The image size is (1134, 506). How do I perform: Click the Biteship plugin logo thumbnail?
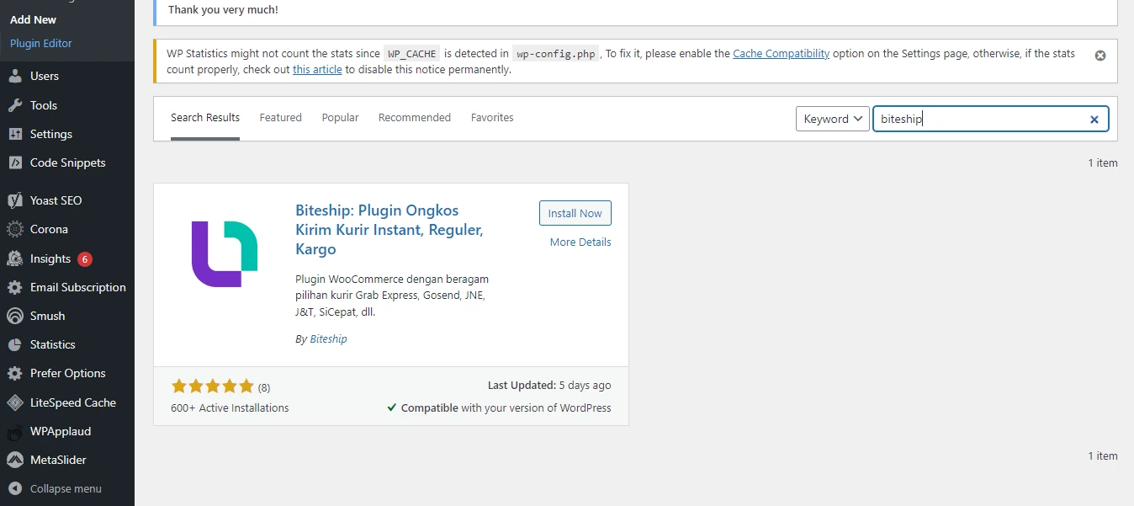click(x=225, y=254)
